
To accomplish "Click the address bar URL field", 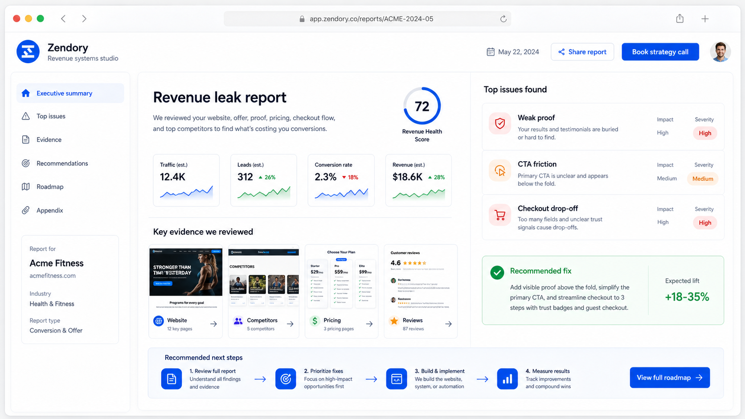I will [367, 19].
